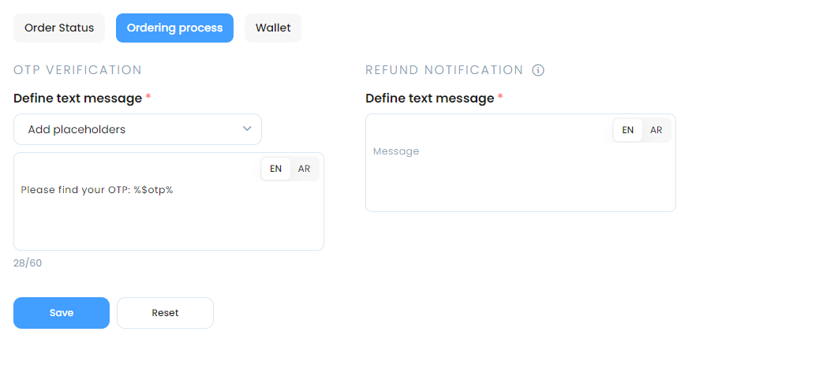Click the 28/60 character counter
The height and width of the screenshot is (365, 834).
coord(28,263)
